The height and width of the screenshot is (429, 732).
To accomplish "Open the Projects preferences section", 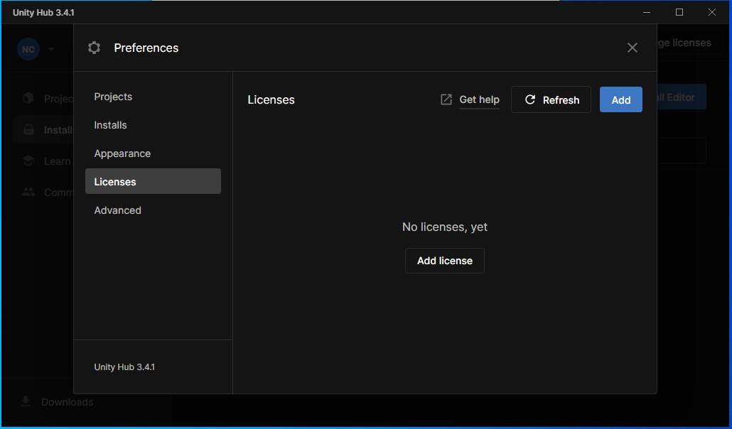I will 153,97.
